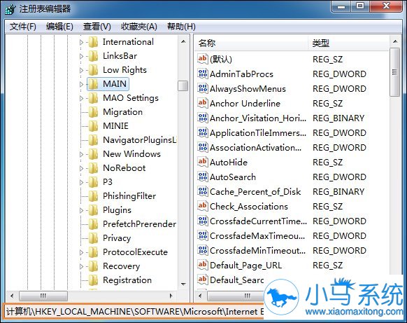The height and width of the screenshot is (323, 407).
Task: Click the string icon of Anchor Underline
Action: 203,103
